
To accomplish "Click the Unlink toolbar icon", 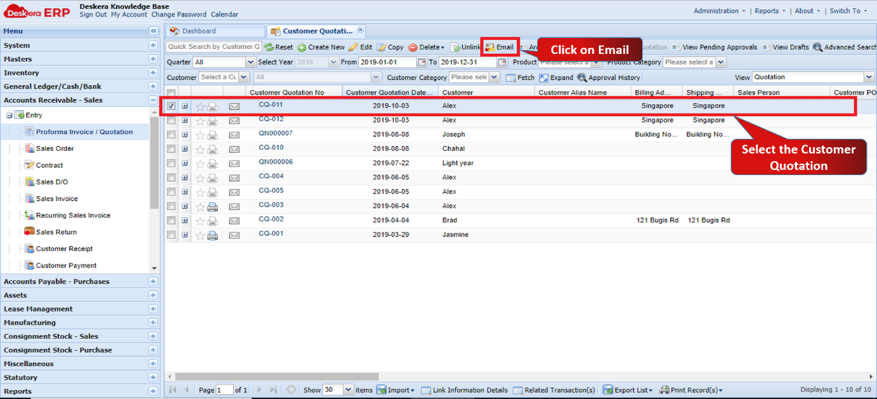I will click(x=455, y=47).
